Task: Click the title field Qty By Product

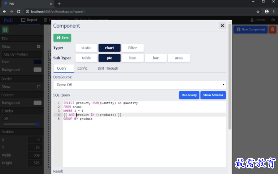Action: [x=22, y=54]
